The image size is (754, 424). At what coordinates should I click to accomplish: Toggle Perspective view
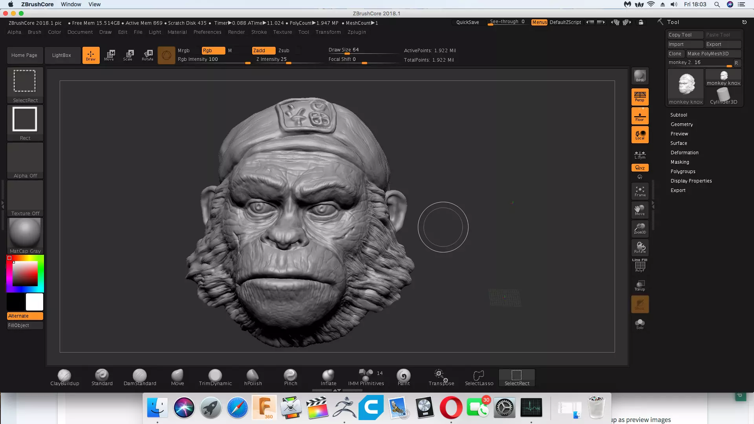(640, 97)
